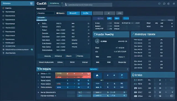Click the red highlighted bar in the lower grid
The width and height of the screenshot is (177, 101).
73,75
